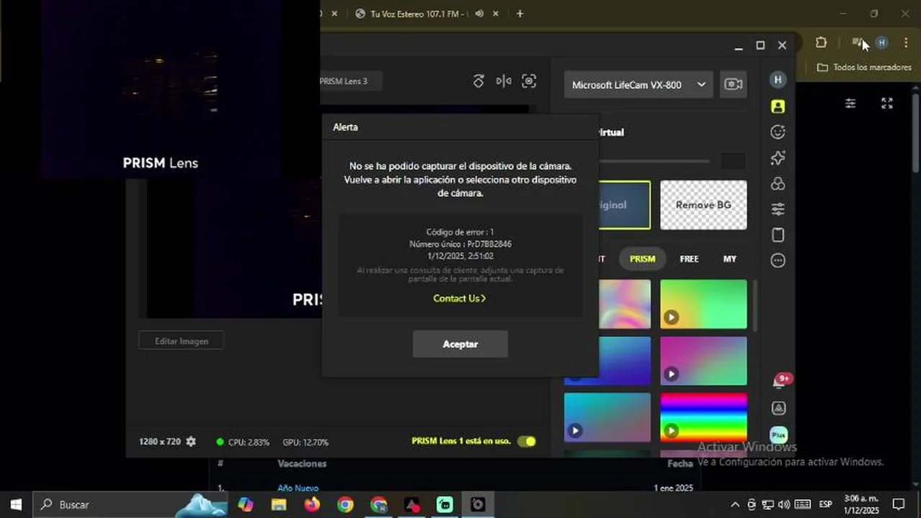The height and width of the screenshot is (518, 921).
Task: Click the PRISM triangle logo icon in sidebar
Action: [778, 408]
